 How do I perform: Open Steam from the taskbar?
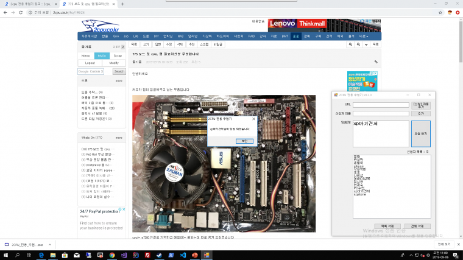pos(159,255)
